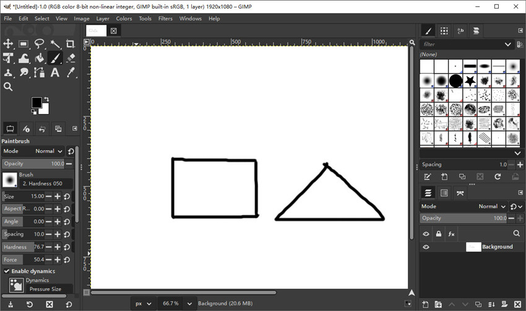
Task: Increase the brush Size value
Action: point(58,196)
